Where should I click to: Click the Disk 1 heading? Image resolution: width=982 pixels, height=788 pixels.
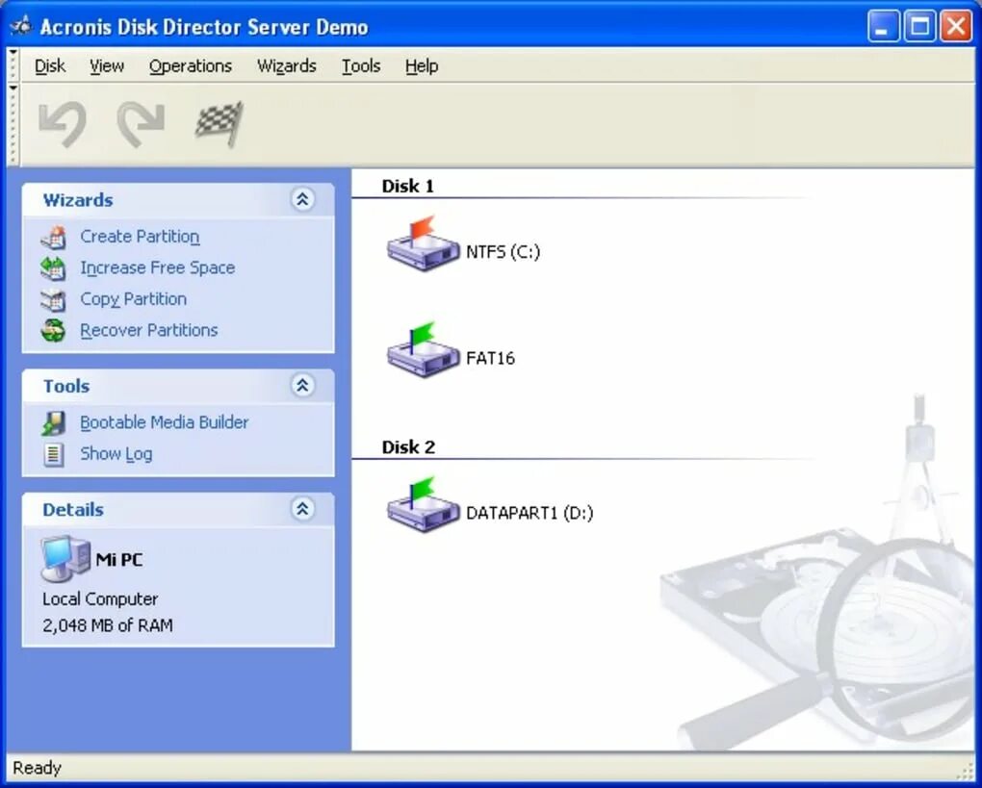click(407, 186)
